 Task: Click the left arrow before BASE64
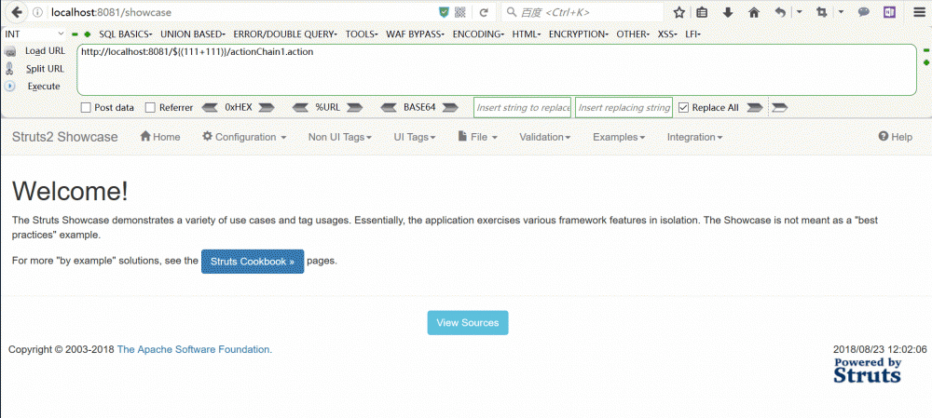pos(389,107)
